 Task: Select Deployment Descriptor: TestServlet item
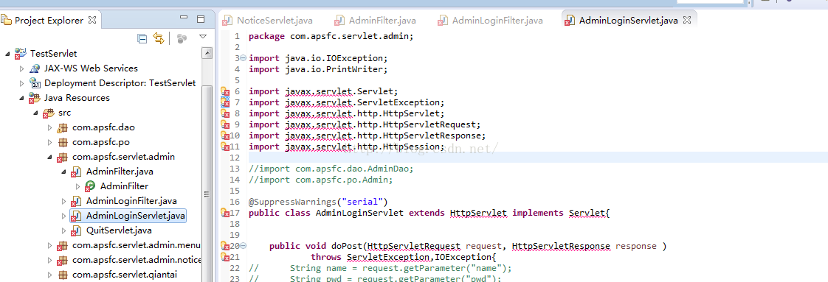pos(120,83)
